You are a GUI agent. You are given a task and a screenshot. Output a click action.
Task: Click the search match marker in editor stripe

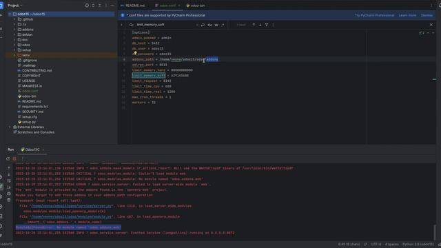[434, 79]
